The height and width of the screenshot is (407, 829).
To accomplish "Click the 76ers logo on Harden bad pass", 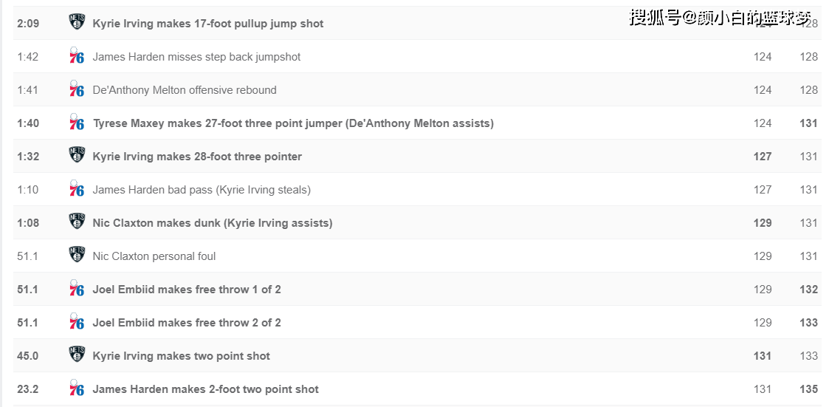I will [77, 188].
